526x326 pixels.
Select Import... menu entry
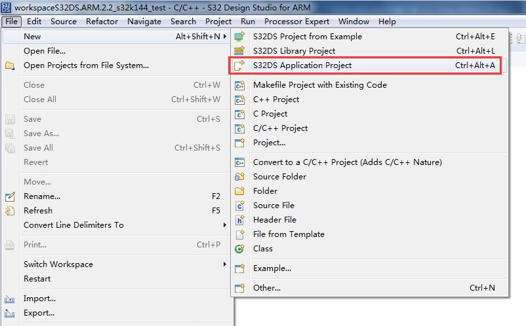click(116, 299)
